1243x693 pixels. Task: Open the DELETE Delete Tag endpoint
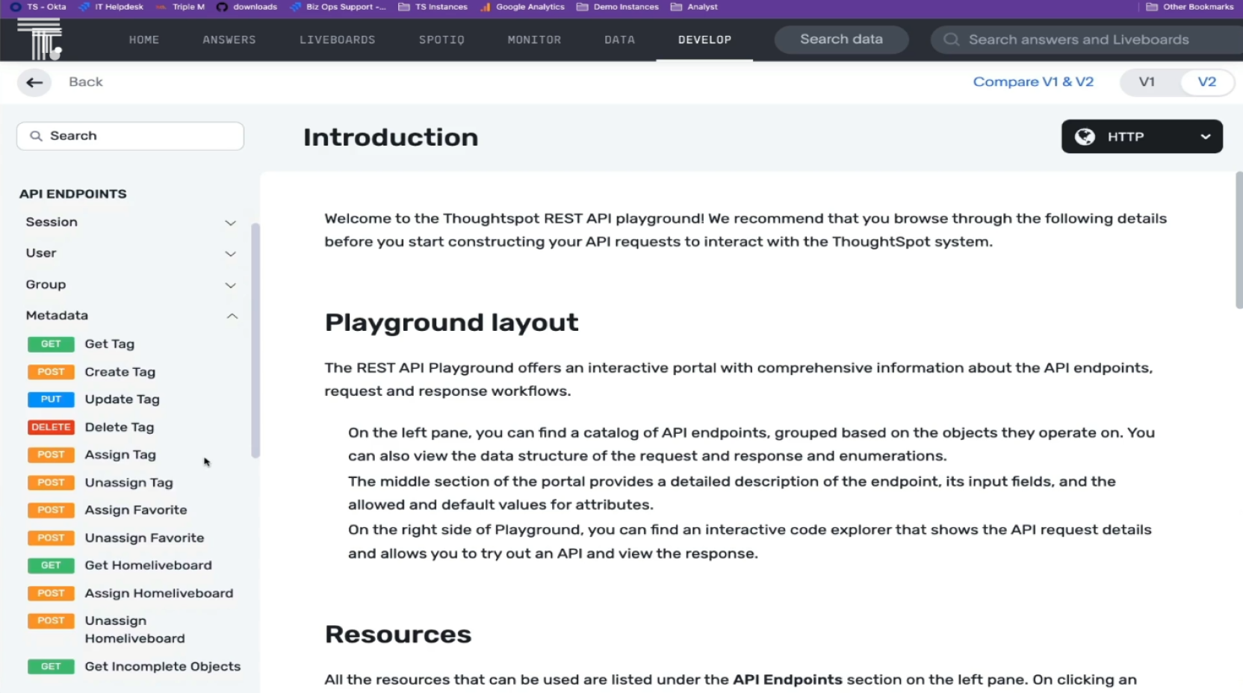(x=120, y=426)
